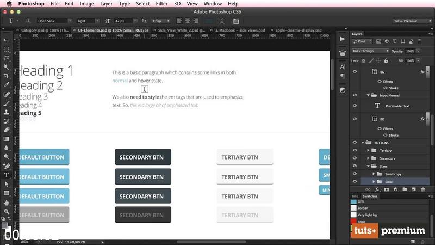435x245 pixels.
Task: Delete the selected layer with trash icon
Action: tap(423, 189)
